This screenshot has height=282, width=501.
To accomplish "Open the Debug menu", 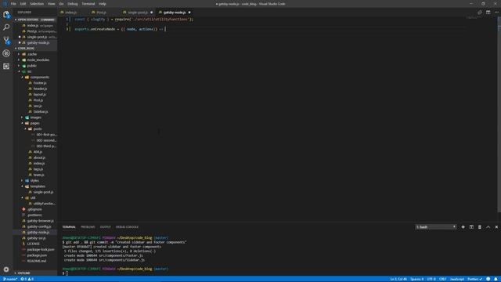I will (73, 4).
